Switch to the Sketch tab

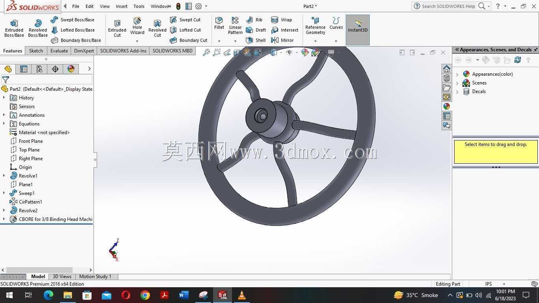[x=36, y=51]
